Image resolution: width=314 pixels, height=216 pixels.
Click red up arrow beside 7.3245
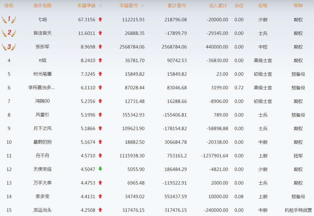(100, 74)
